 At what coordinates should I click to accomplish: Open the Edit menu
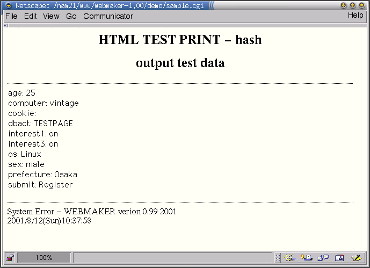tap(31, 16)
